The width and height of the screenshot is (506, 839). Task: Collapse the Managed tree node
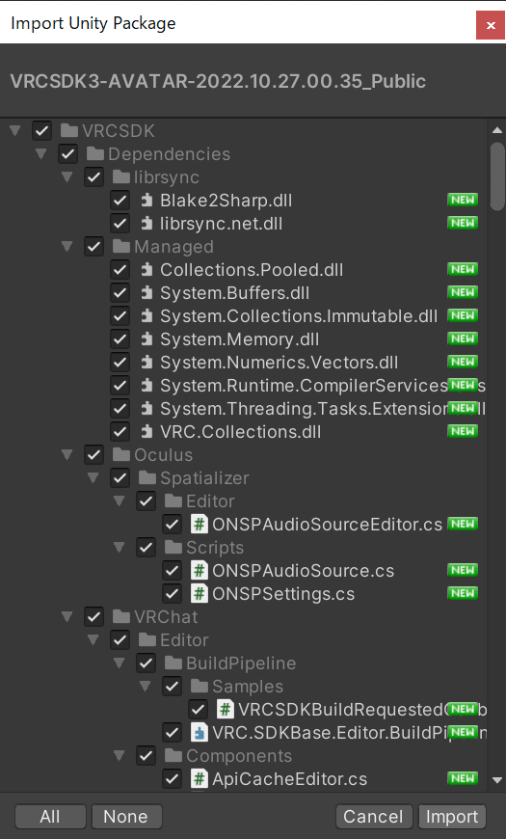67,246
